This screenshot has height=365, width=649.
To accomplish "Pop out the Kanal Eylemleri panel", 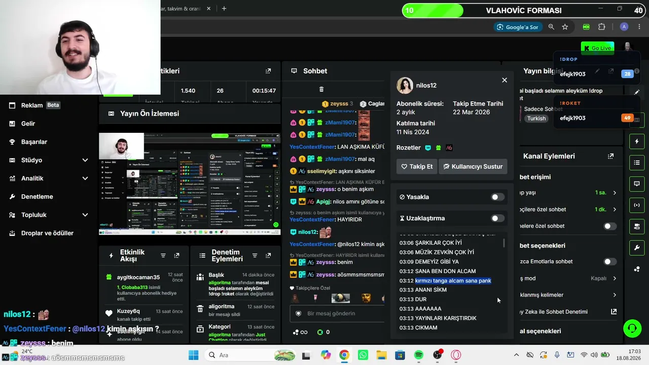I will point(610,156).
